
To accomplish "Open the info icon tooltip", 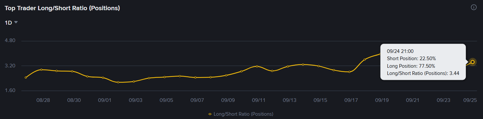I will (x=474, y=7).
